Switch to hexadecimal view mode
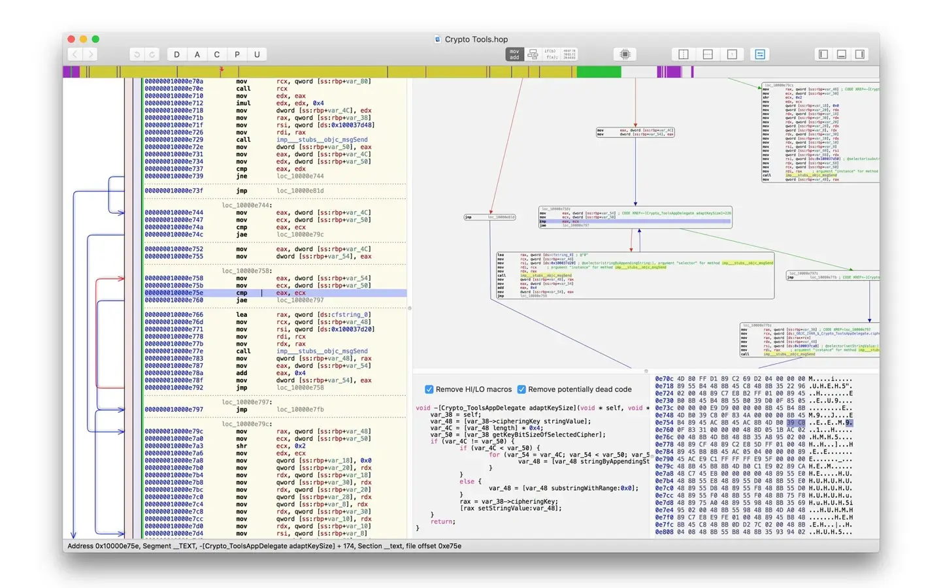 [x=569, y=55]
